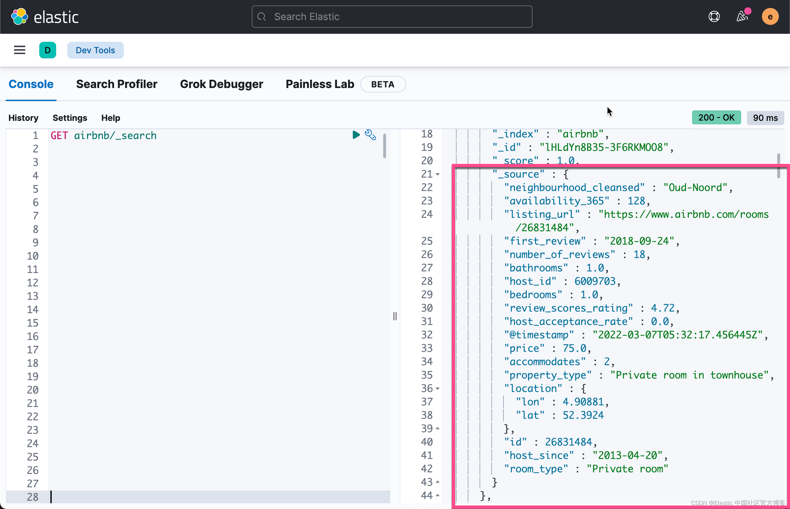Toggle the hamburger navigation menu

[x=19, y=50]
